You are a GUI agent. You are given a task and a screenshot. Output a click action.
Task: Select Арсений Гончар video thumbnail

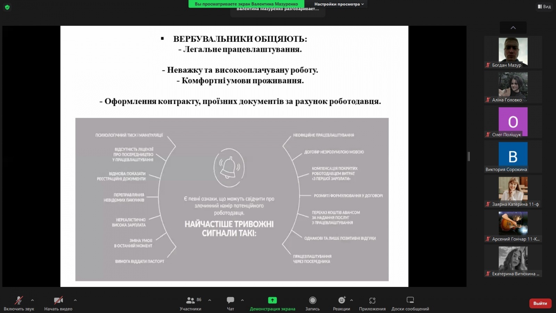pyautogui.click(x=513, y=226)
